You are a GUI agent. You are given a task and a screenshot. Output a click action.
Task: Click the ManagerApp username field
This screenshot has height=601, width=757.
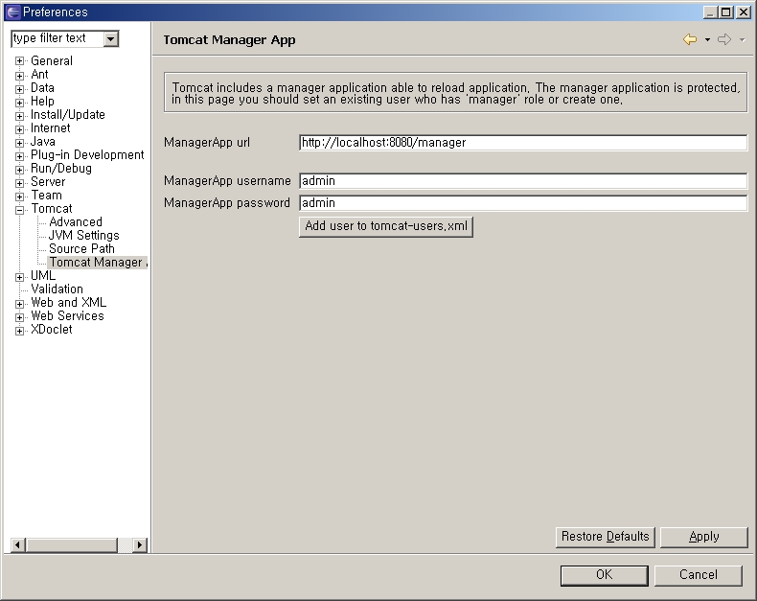pyautogui.click(x=523, y=181)
